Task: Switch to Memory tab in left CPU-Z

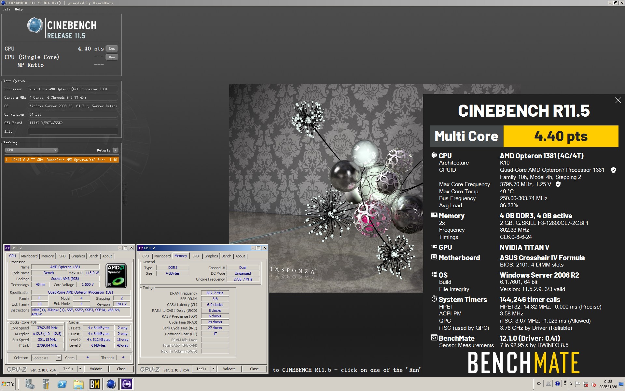Action: [x=48, y=256]
